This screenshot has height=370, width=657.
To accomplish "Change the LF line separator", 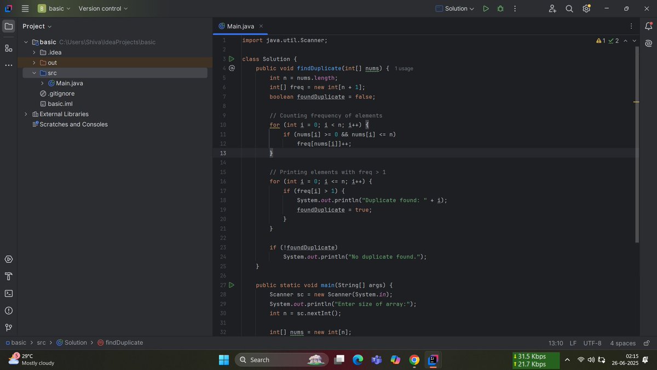I will coord(573,343).
